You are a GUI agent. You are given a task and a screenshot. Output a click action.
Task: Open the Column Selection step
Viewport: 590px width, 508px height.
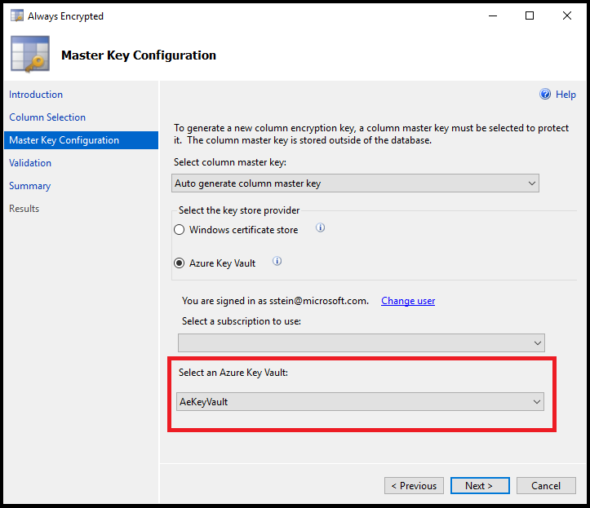point(47,117)
